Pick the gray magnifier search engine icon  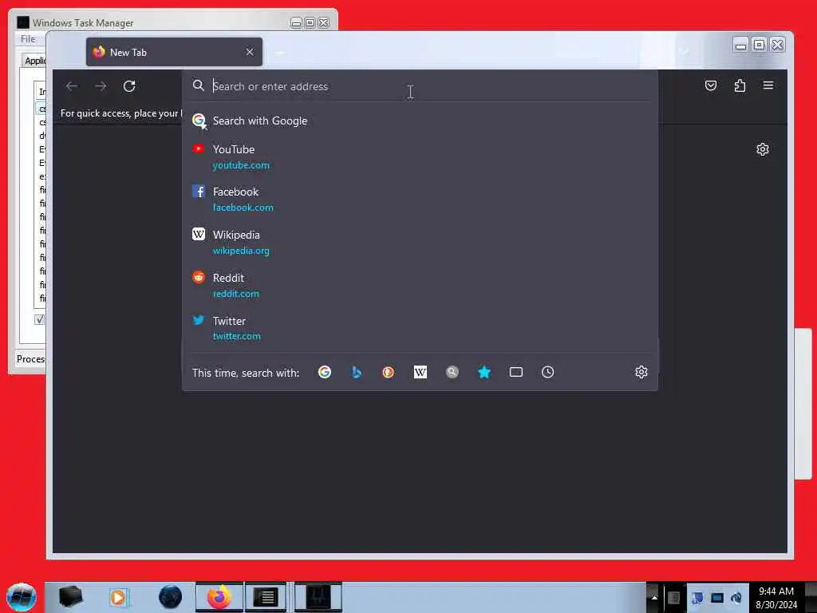point(452,372)
